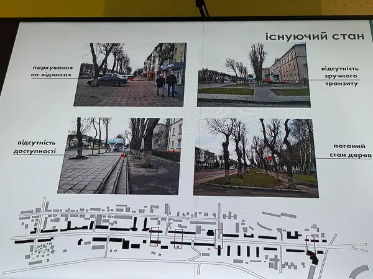The image size is (373, 279).
Task: Open the photo of car parked on sidewalk
Action: tap(130, 74)
